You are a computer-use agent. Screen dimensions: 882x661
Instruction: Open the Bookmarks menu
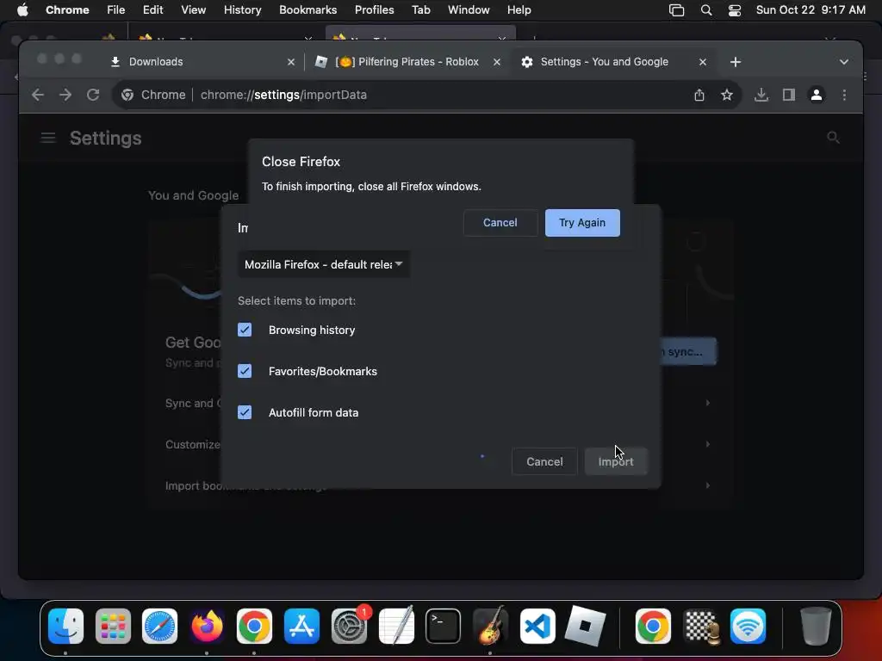pyautogui.click(x=307, y=10)
